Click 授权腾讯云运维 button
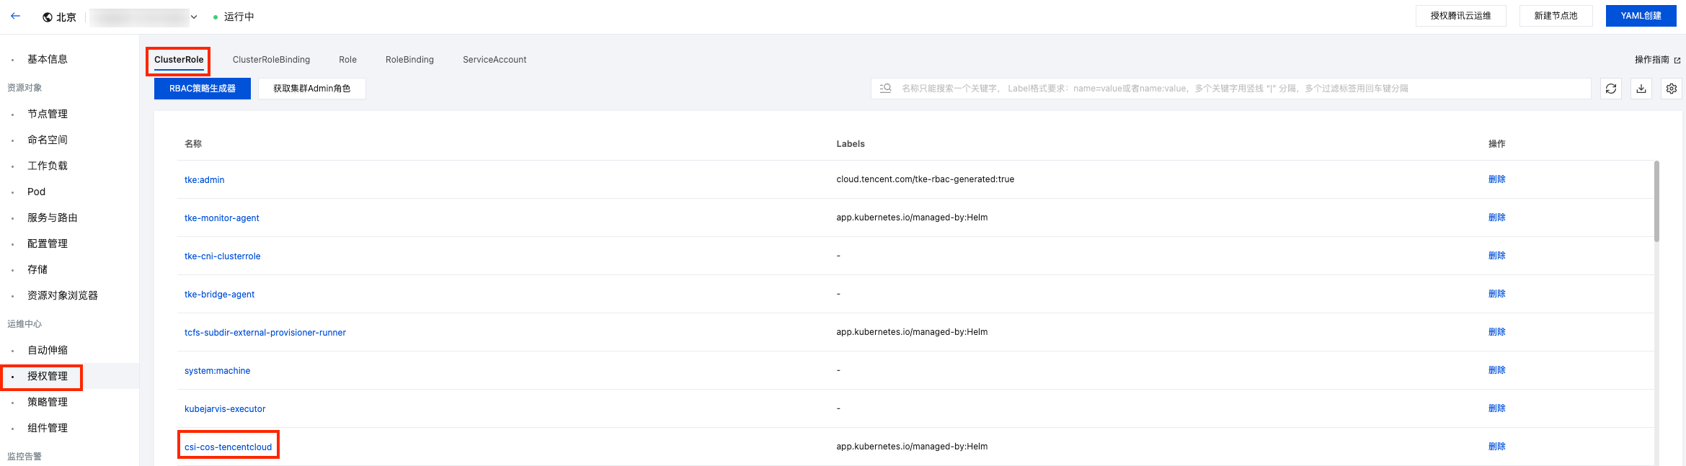 [1461, 16]
